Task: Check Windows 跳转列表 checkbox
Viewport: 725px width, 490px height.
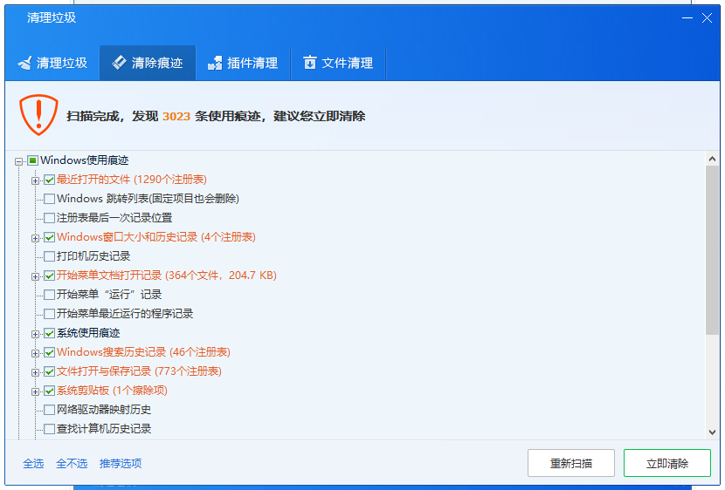Action: pos(50,199)
